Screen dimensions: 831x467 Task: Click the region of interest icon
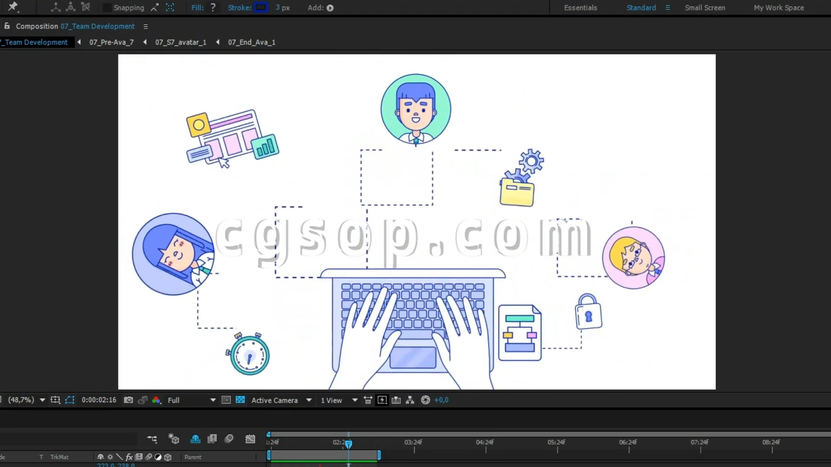[x=226, y=400]
